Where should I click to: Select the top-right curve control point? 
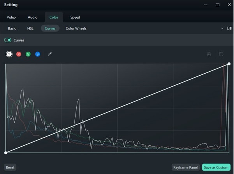pyautogui.click(x=229, y=64)
